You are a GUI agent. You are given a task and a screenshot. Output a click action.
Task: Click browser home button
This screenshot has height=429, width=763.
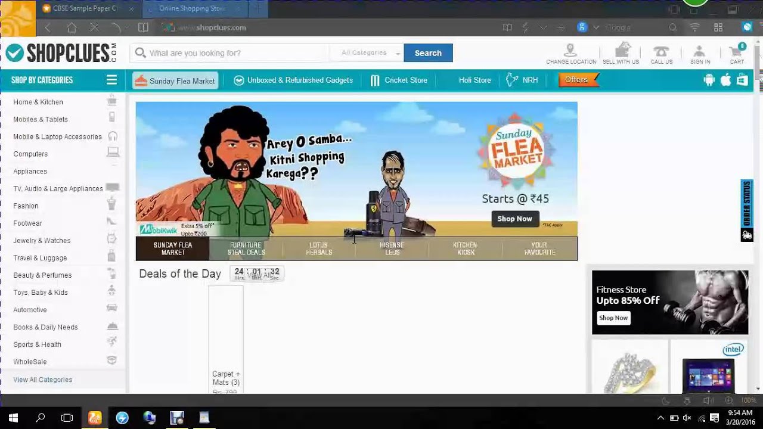coord(72,27)
